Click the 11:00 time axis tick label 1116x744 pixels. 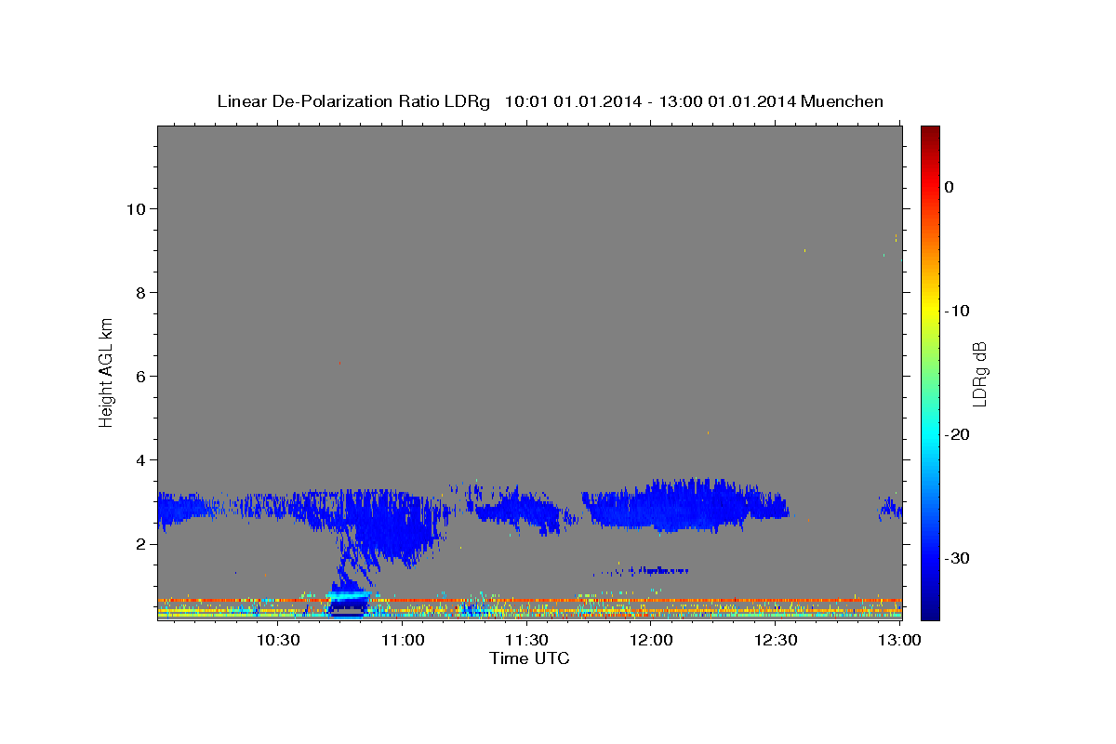[403, 641]
